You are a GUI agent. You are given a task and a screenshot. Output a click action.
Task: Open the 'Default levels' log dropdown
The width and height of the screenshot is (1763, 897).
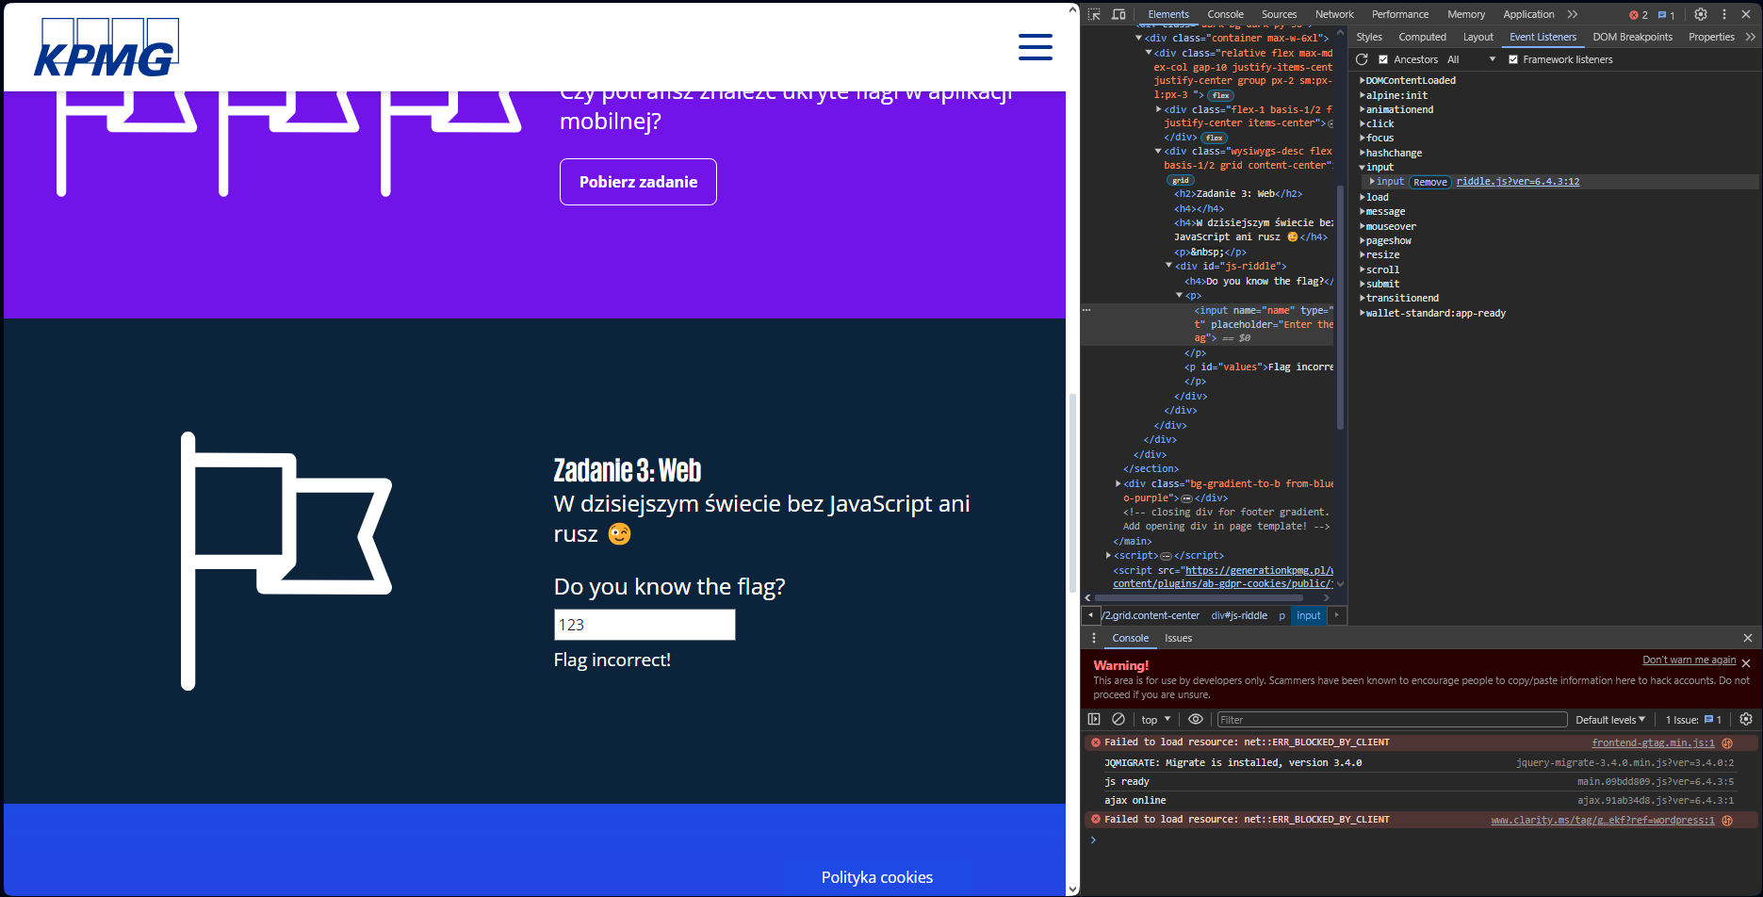click(1610, 719)
